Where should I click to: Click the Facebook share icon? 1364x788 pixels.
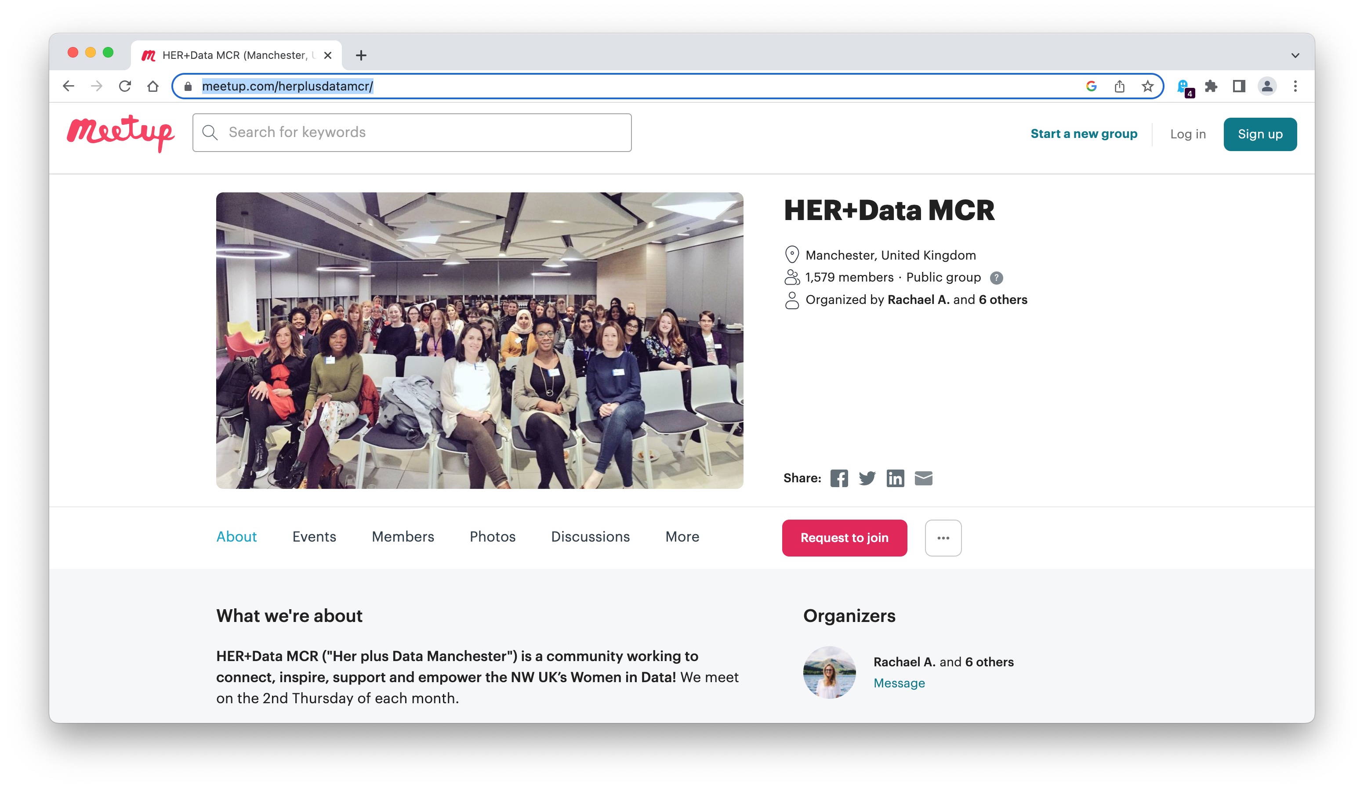(x=839, y=477)
